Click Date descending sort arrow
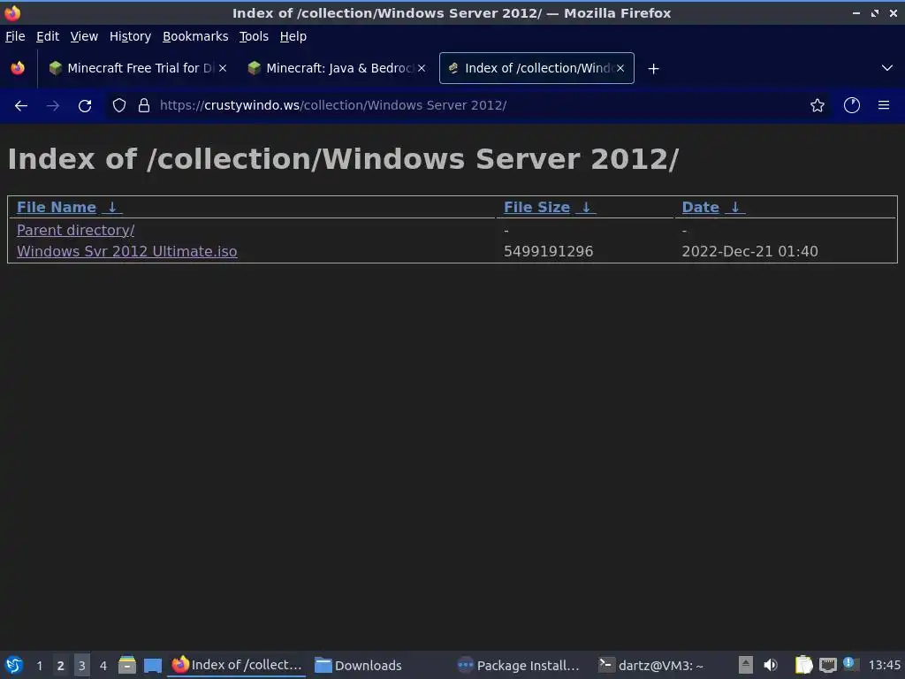The width and height of the screenshot is (905, 679). click(x=735, y=207)
